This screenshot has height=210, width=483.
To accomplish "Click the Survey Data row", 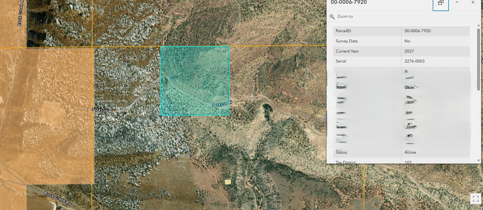I will (367, 41).
